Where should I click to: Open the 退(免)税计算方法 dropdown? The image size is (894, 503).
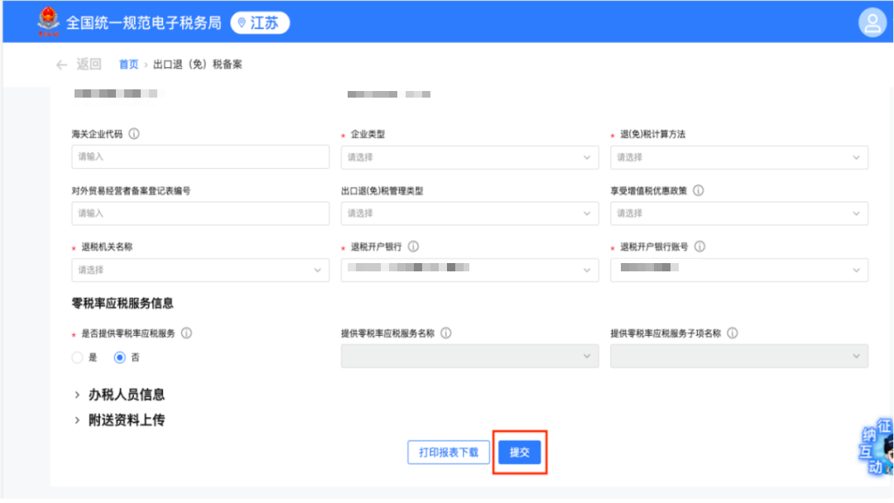[x=739, y=157]
